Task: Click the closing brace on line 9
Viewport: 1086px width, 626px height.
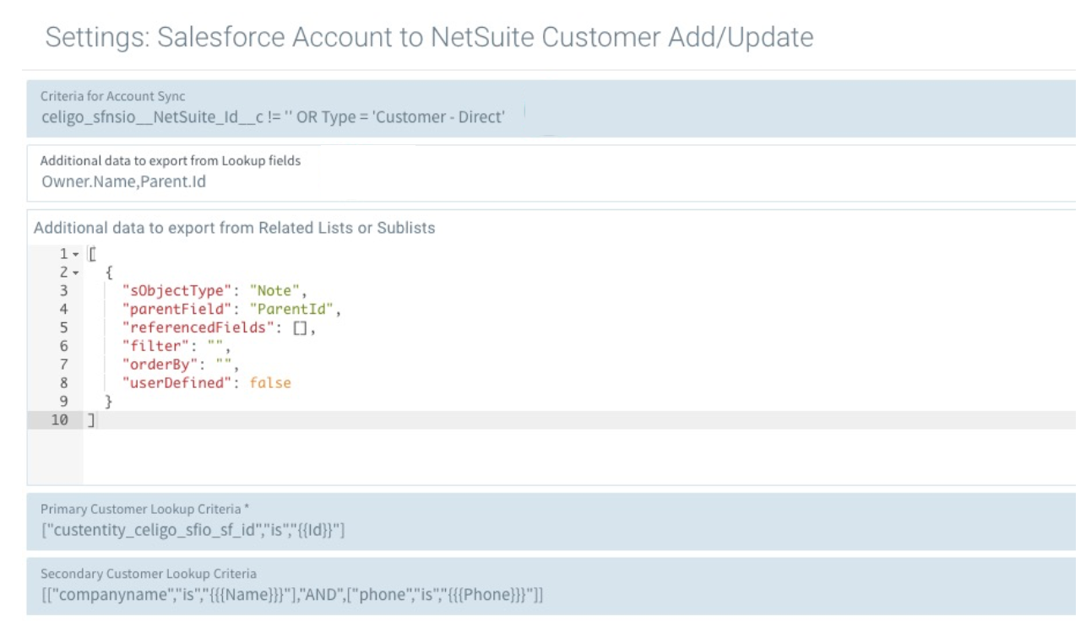Action: tap(108, 402)
